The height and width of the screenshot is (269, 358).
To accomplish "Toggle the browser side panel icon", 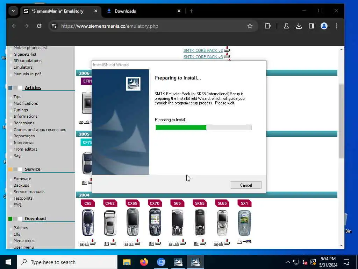I will [x=312, y=26].
